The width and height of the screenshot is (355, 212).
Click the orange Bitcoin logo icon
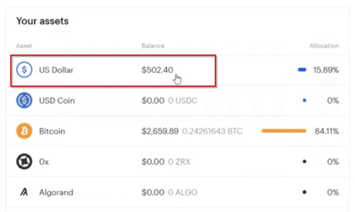24,131
